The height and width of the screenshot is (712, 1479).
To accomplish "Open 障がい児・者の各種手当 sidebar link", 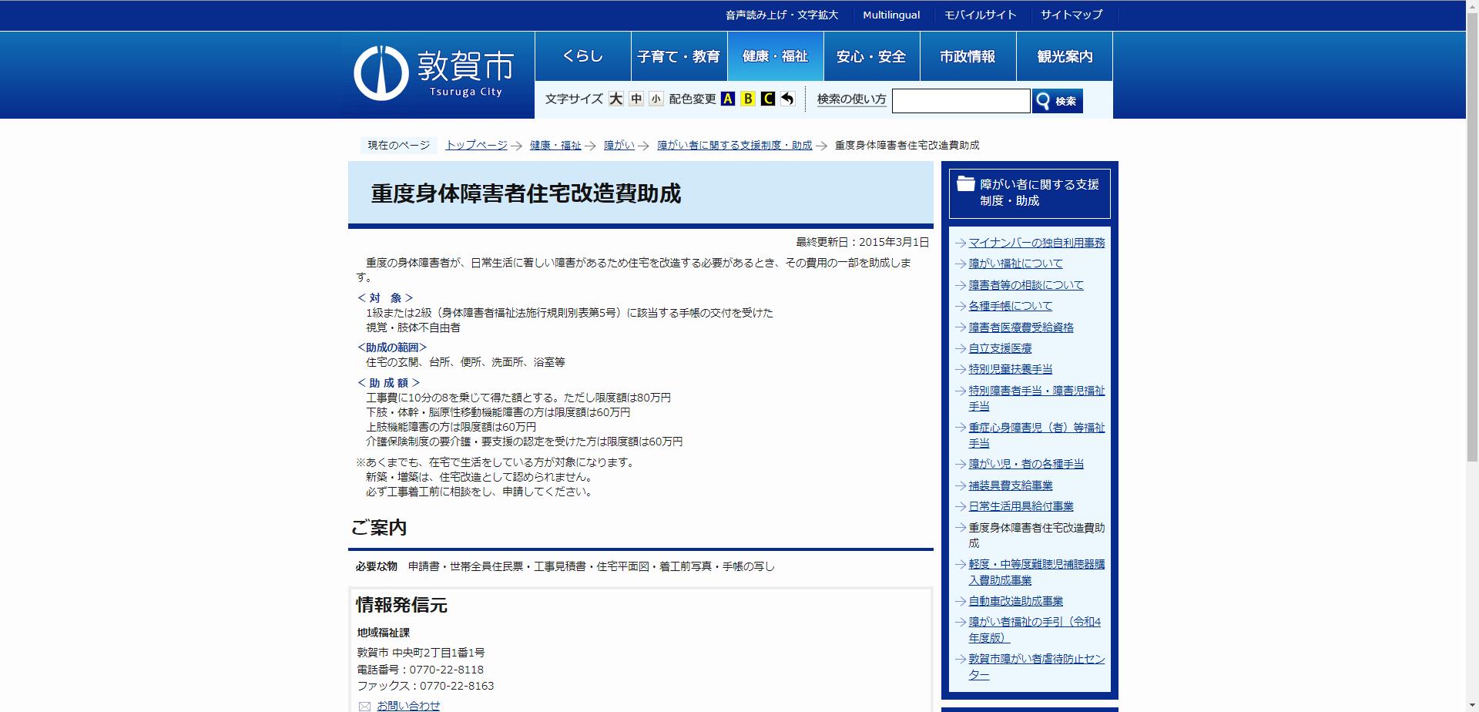I will coord(1026,464).
